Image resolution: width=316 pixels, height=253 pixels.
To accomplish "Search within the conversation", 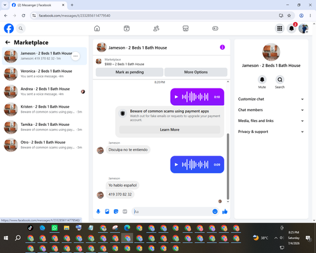I will (x=280, y=80).
